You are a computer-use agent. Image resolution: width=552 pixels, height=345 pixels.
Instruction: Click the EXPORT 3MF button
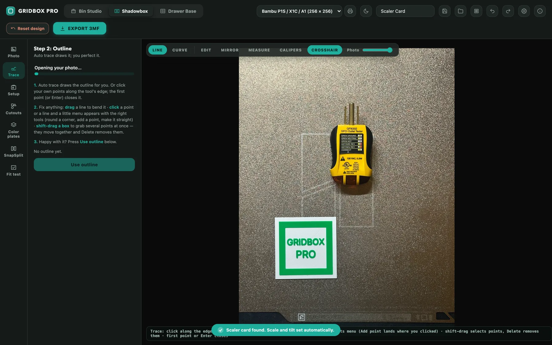tap(80, 28)
